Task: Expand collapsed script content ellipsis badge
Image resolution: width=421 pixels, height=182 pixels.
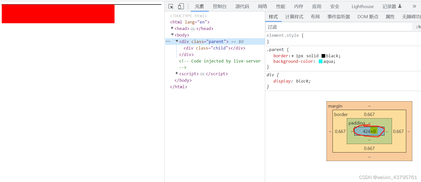Action: click(x=202, y=74)
